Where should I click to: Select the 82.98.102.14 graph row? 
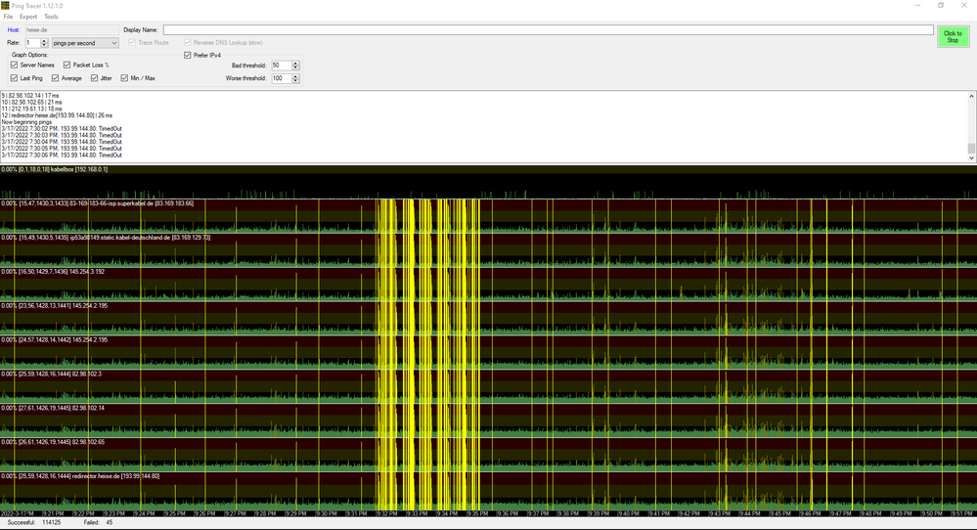(489, 421)
